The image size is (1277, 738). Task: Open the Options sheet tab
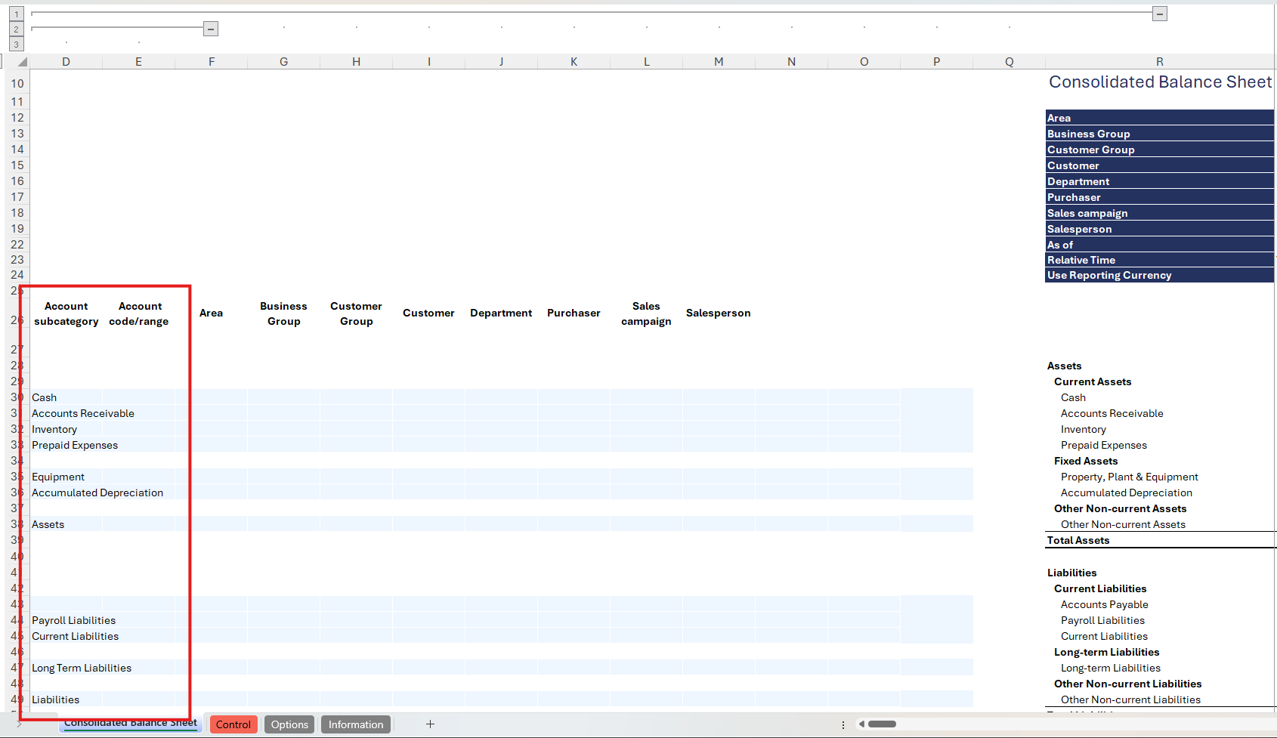point(289,724)
